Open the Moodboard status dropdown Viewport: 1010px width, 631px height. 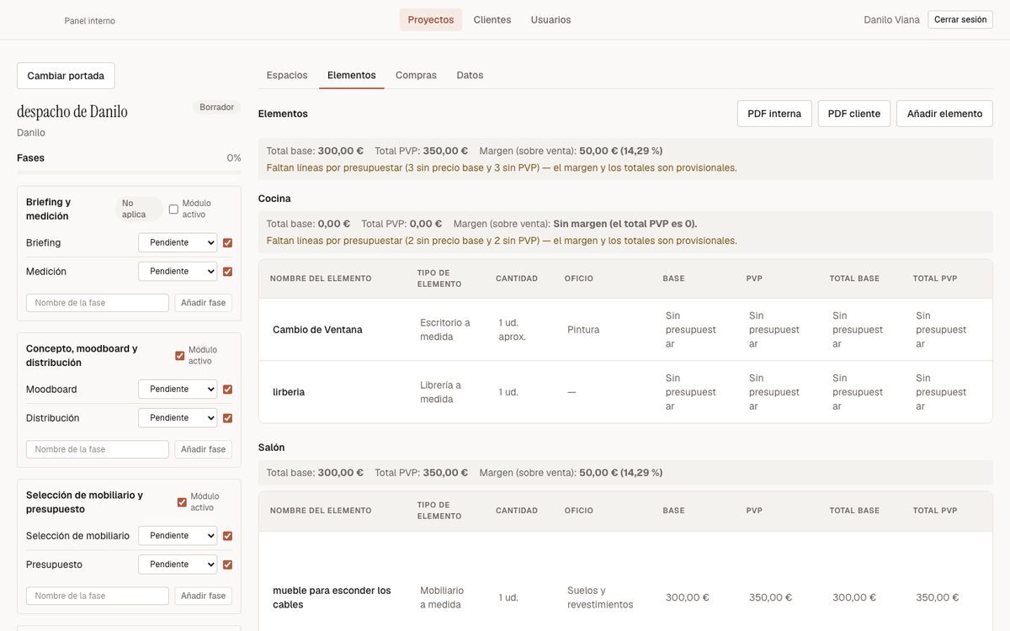click(178, 390)
